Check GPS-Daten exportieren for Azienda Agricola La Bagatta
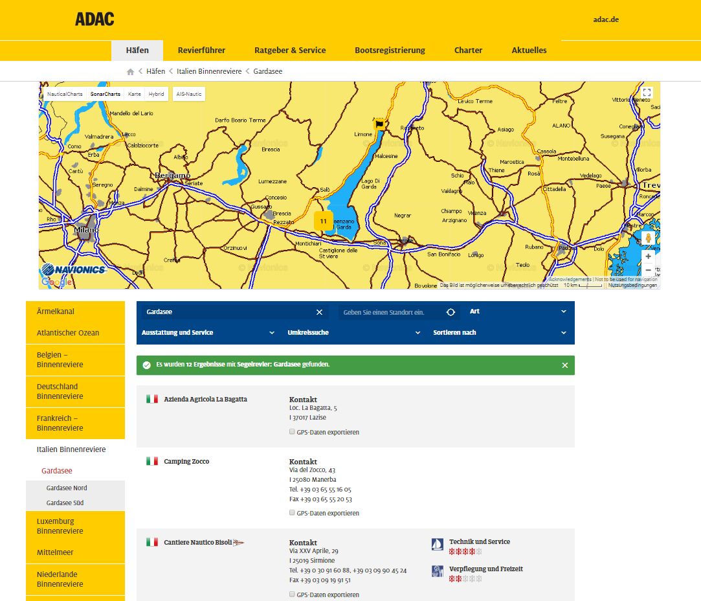This screenshot has width=701, height=601. [292, 432]
